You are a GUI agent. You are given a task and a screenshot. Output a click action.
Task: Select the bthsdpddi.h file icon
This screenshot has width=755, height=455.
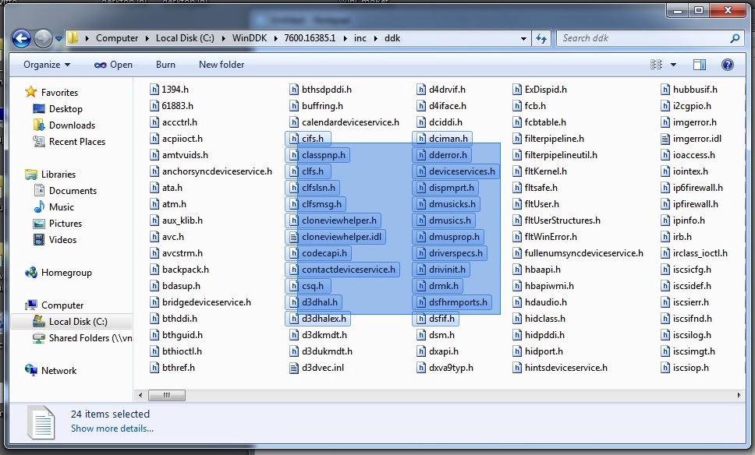click(x=294, y=90)
